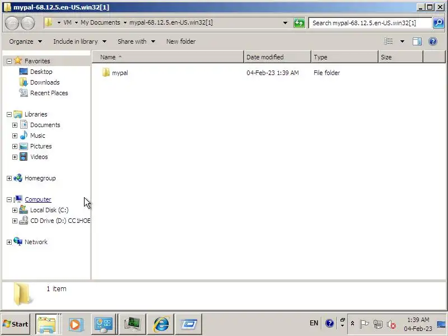Click VM in the address breadcrumb
Screen dimensions: 448x336
67,22
